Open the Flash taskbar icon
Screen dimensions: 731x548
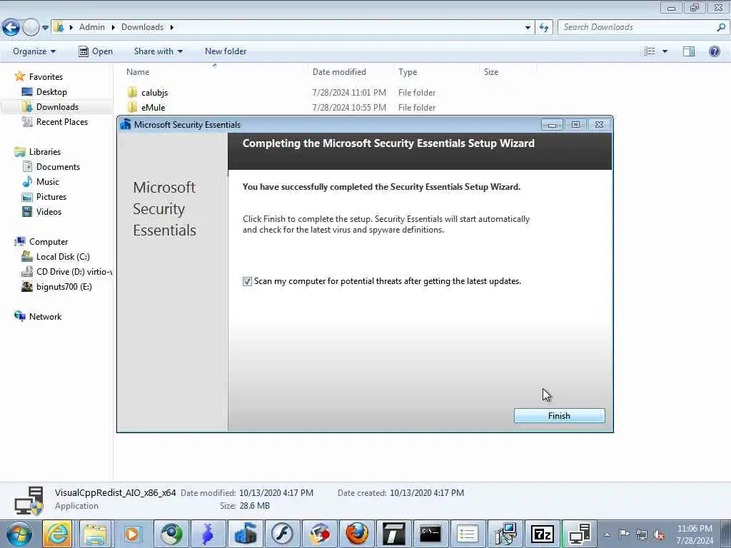pos(283,534)
